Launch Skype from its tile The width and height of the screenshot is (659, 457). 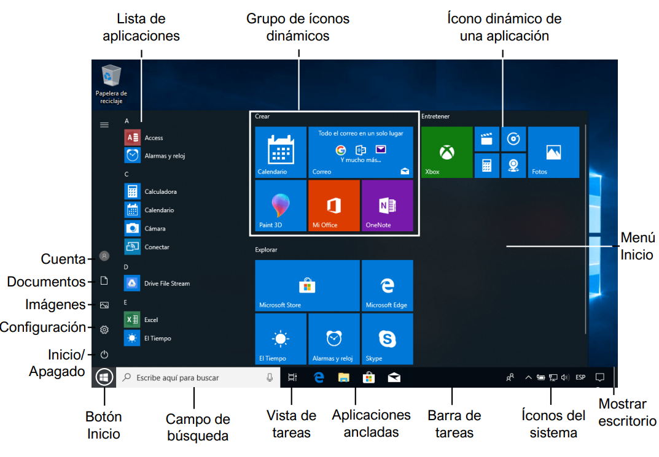pos(388,339)
